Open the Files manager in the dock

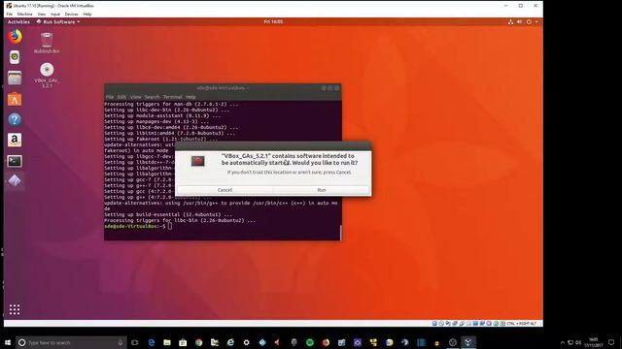coord(15,78)
